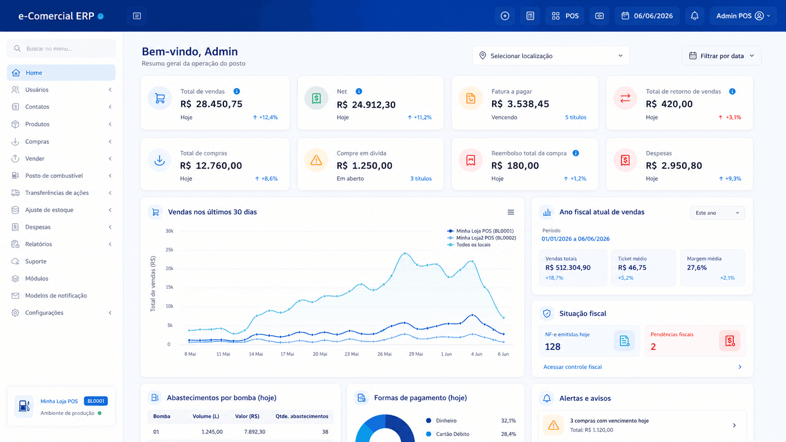Click info icon next to Net
Viewport: 786px width, 442px height.
[x=359, y=91]
